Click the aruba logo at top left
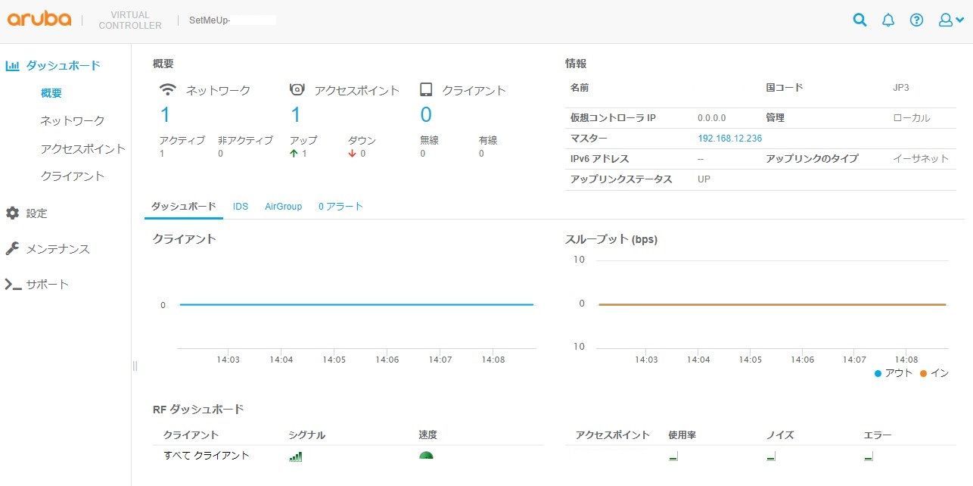The height and width of the screenshot is (486, 973). (x=39, y=19)
